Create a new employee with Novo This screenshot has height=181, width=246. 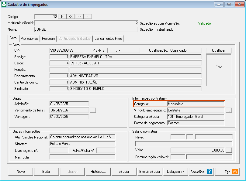point(21,172)
